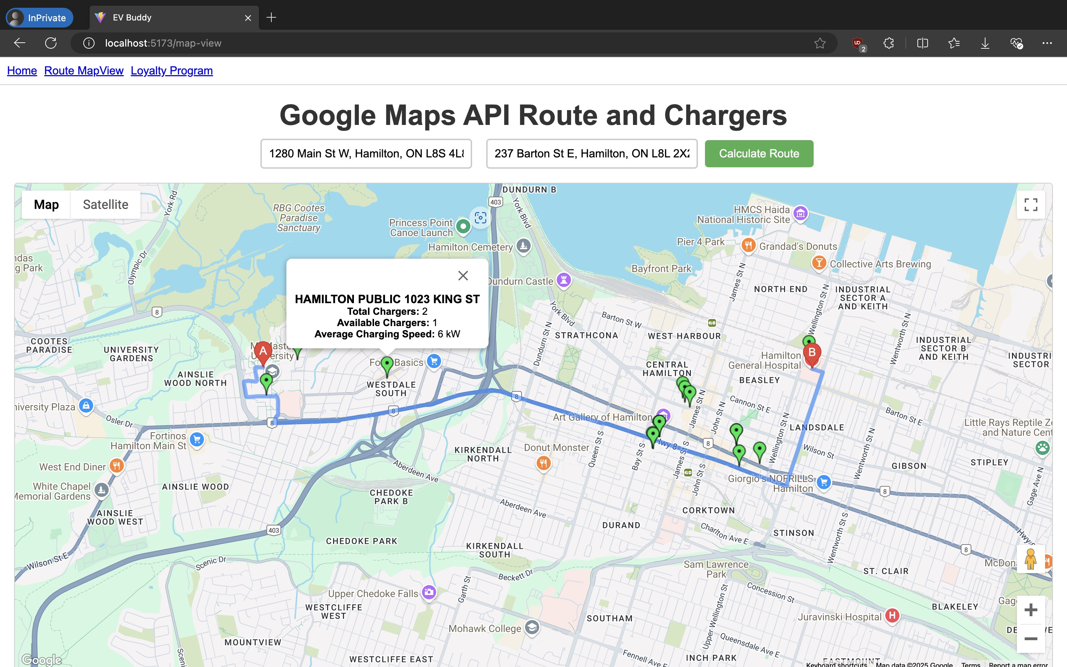
Task: Zoom out on the map
Action: coord(1030,638)
